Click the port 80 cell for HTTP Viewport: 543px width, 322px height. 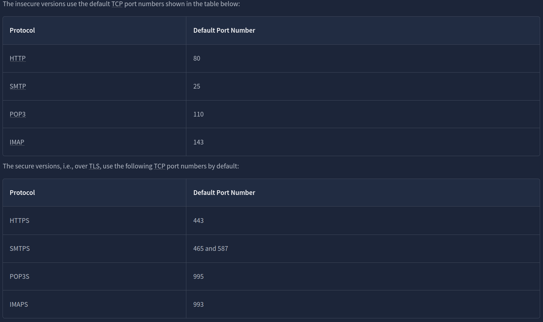[196, 58]
